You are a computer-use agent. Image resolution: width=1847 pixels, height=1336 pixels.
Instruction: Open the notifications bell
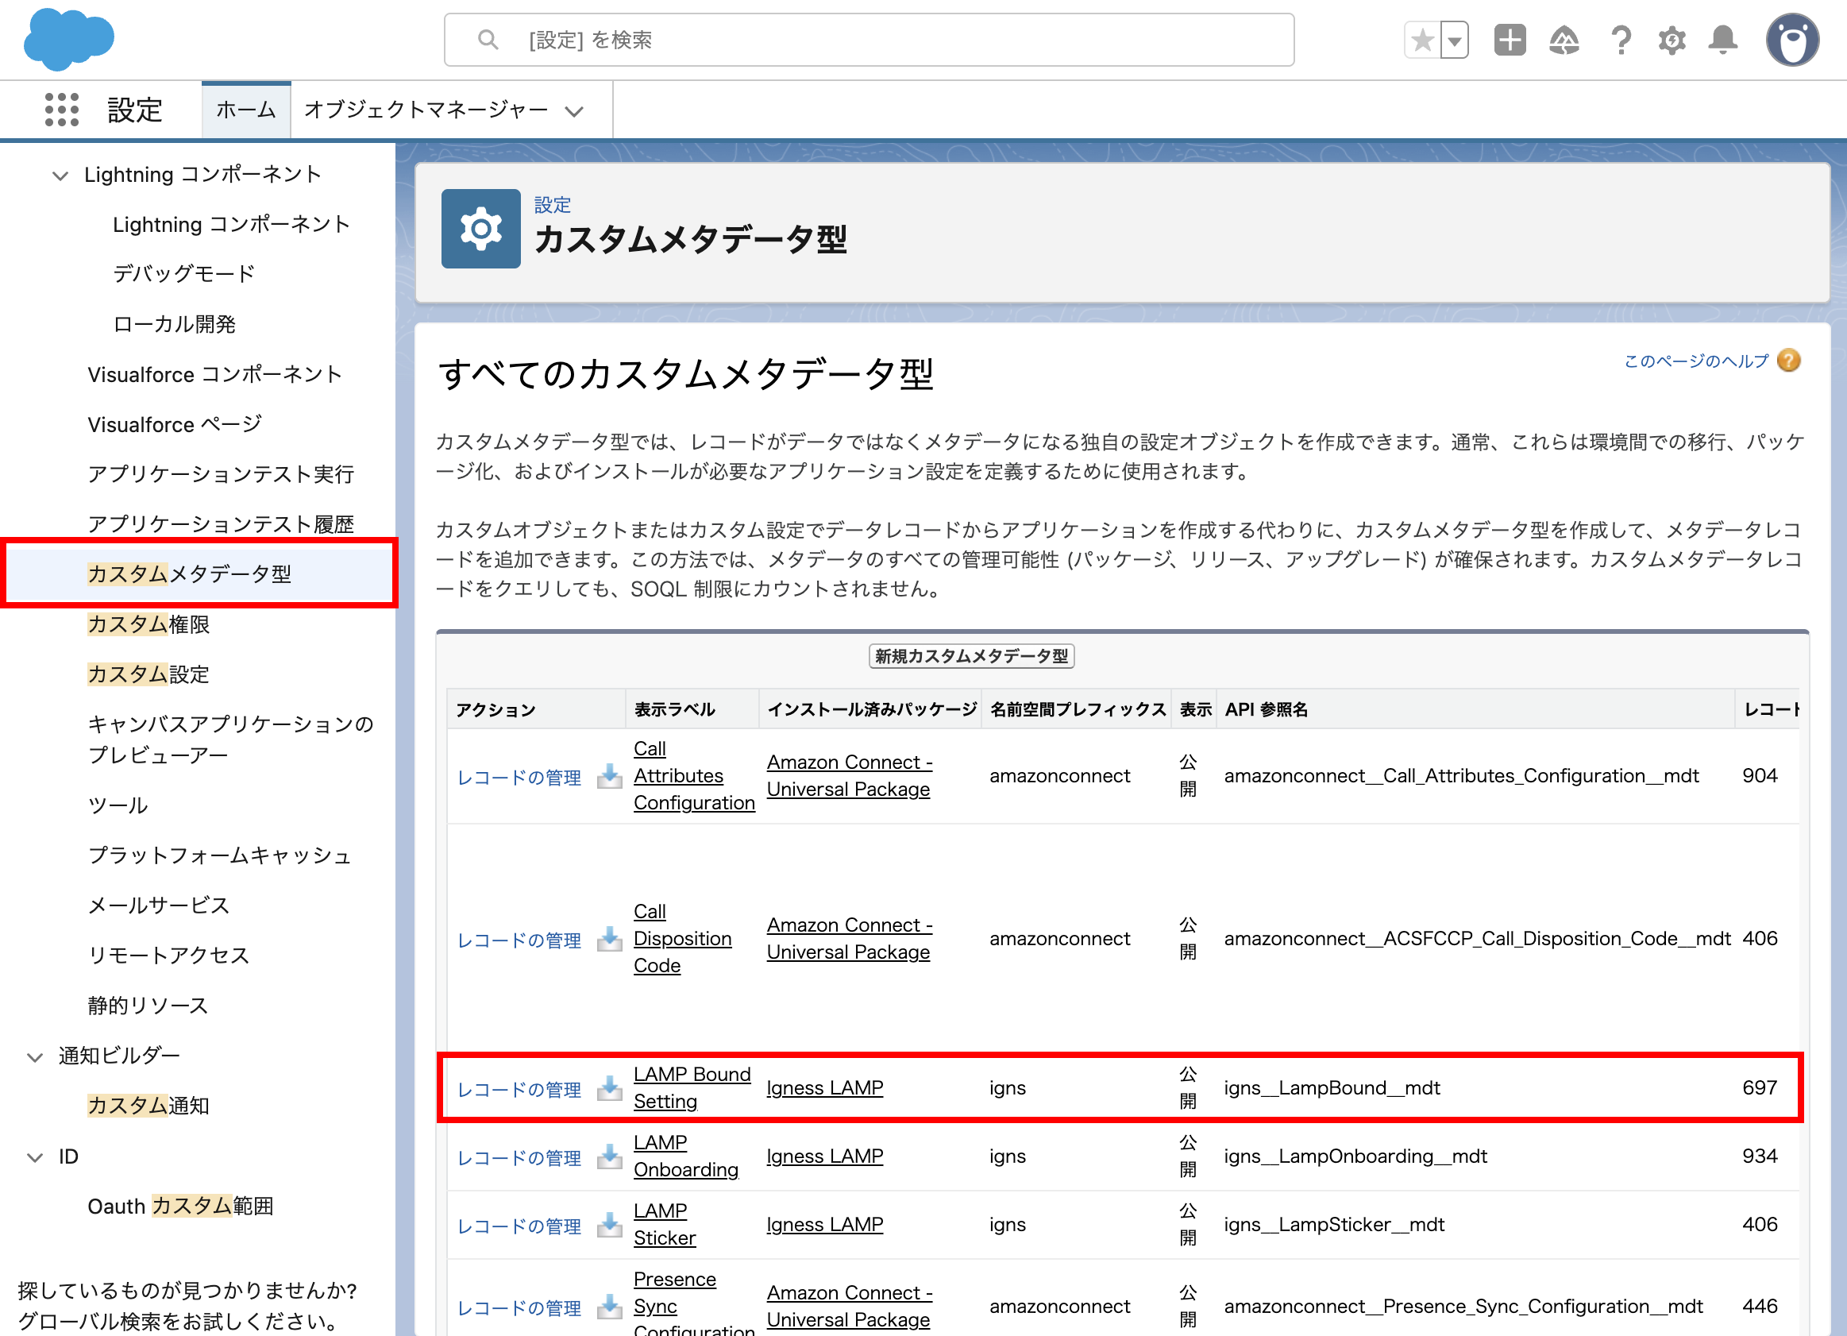(1722, 40)
